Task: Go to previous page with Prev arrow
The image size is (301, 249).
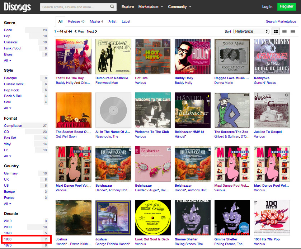Action: pyautogui.click(x=79, y=32)
